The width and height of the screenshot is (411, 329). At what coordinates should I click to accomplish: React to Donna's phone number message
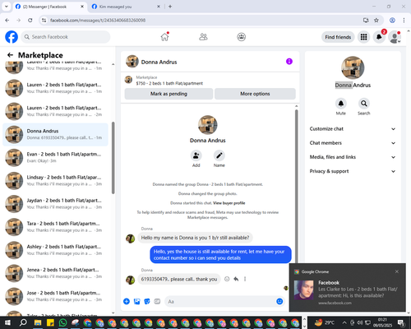click(227, 279)
